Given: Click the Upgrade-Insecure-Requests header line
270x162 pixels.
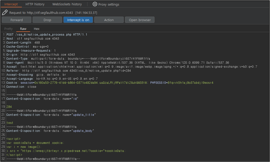Looking at the screenshot, I should coord(31,51).
